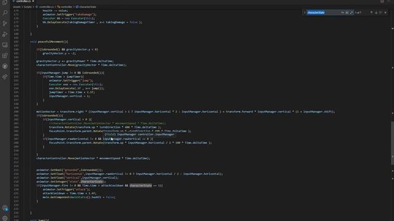The width and height of the screenshot is (394, 221).
Task: Expand the Replace row in find widget
Action: [x=305, y=12]
